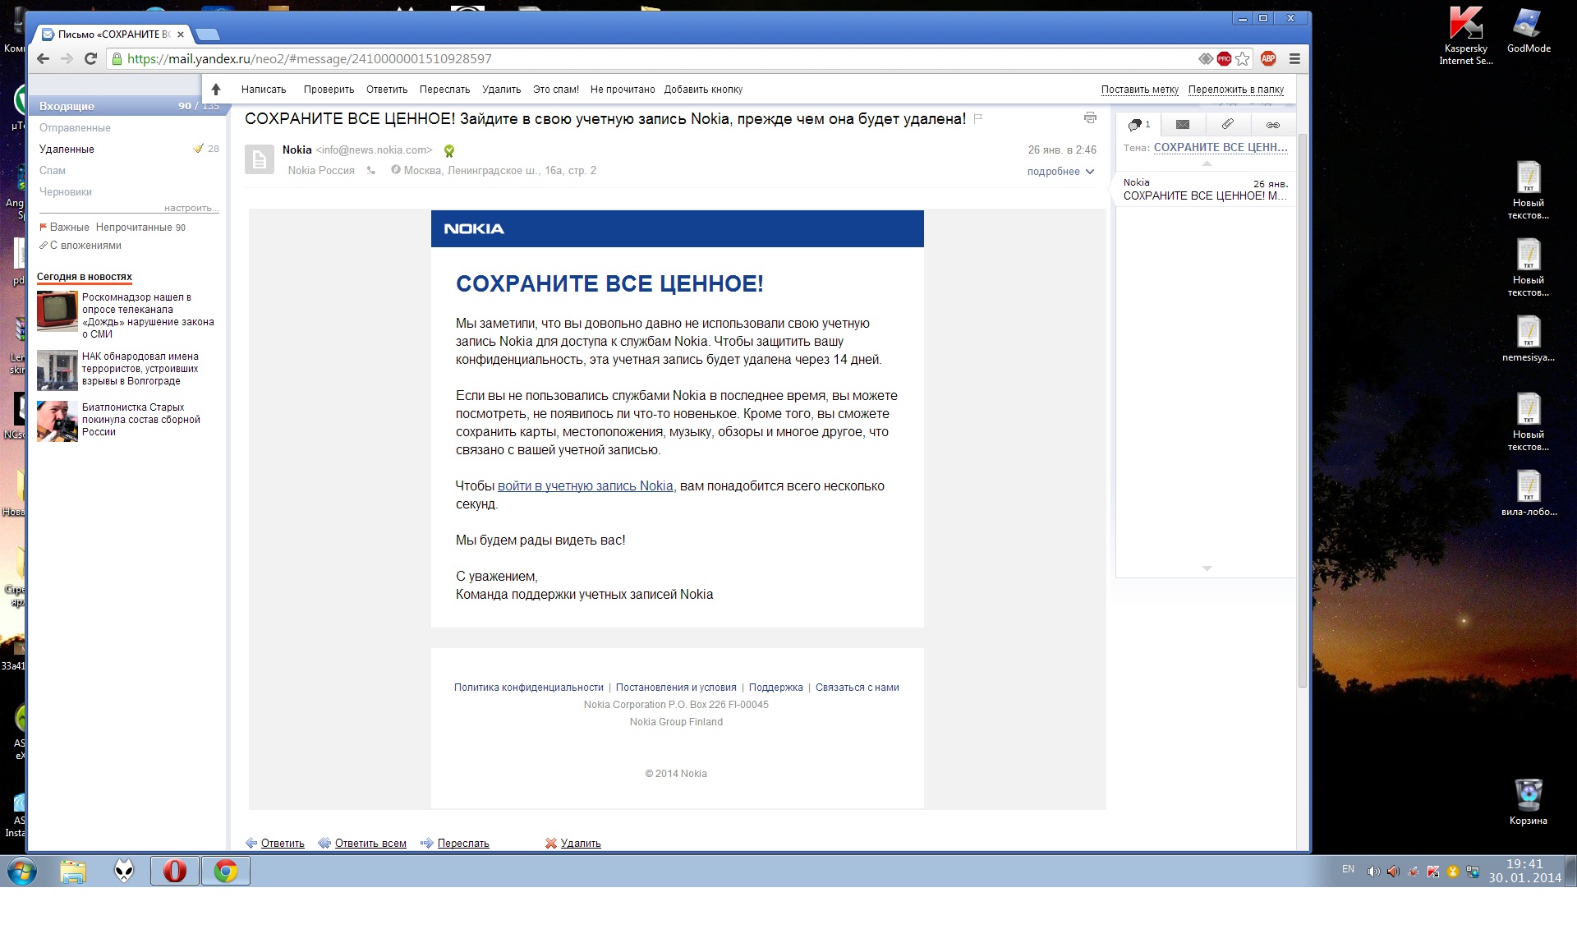
Task: Click the up arrow toolbar icon
Action: [x=216, y=90]
